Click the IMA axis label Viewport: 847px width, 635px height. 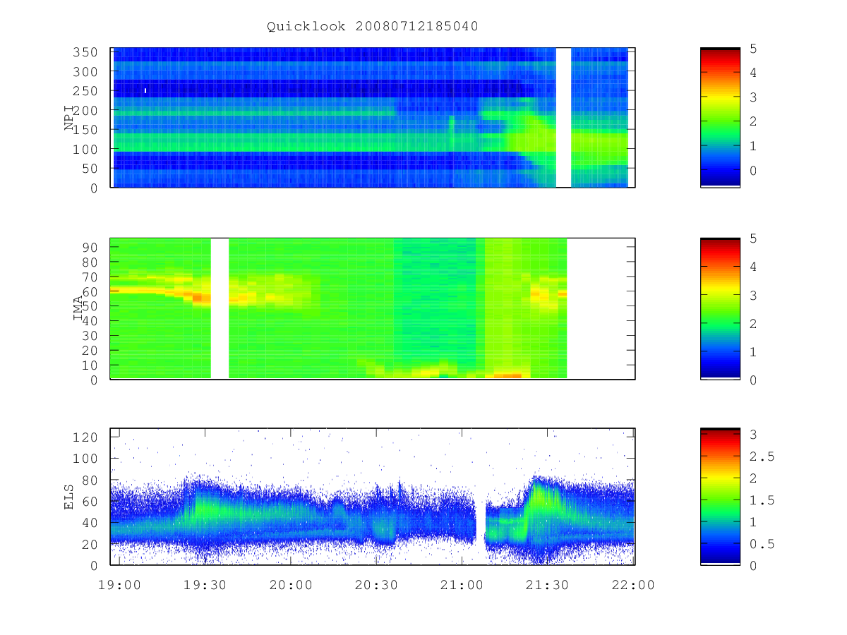point(78,308)
